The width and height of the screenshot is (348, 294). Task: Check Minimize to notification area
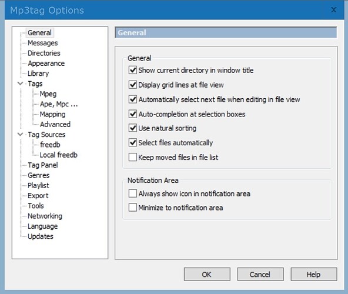(133, 208)
